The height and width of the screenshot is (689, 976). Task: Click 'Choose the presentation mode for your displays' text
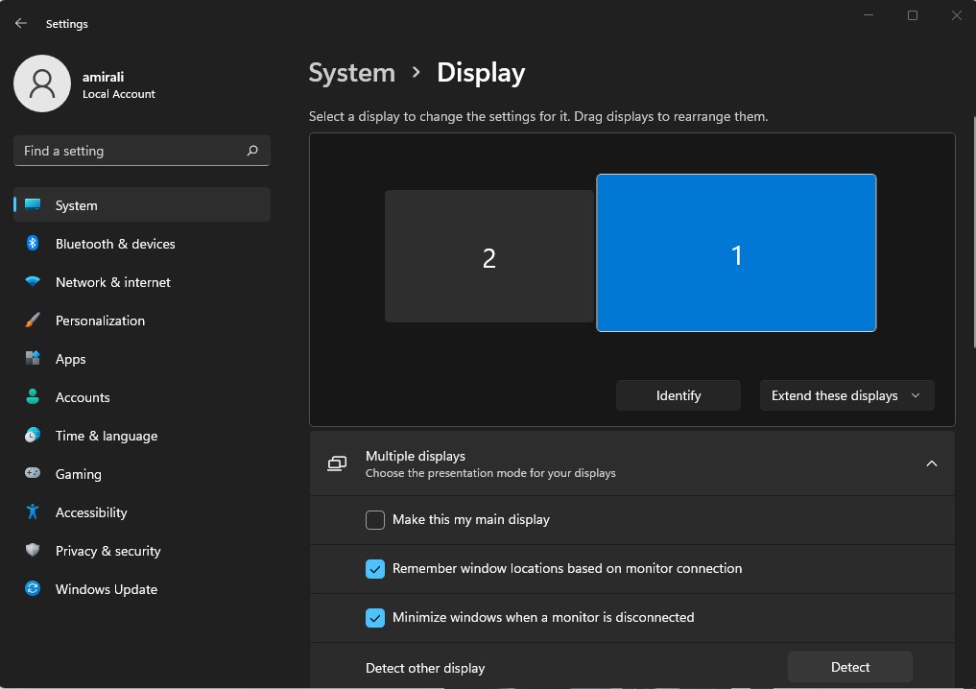point(490,473)
